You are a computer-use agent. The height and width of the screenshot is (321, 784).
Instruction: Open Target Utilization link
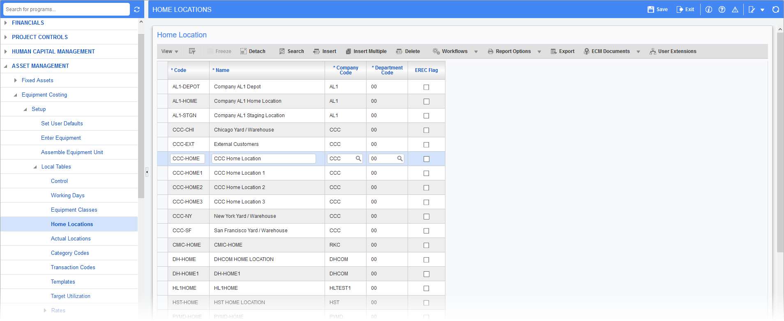(x=71, y=296)
